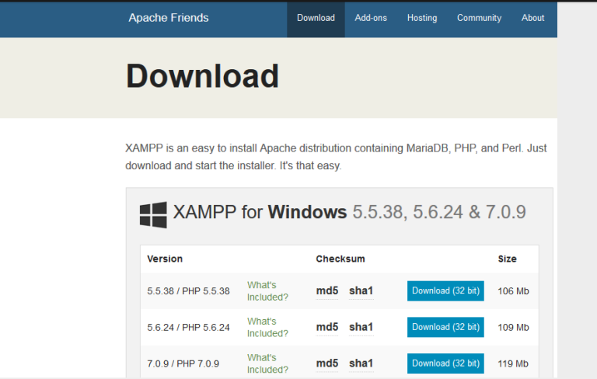Viewport: 597px width, 379px height.
Task: Click the '119 Mb' size value
Action: click(x=513, y=363)
